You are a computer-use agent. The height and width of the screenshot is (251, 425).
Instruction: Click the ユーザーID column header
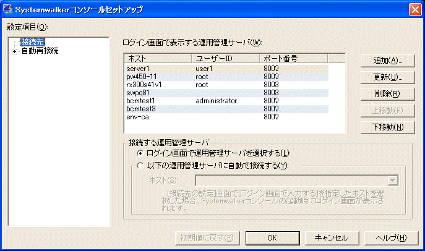pos(226,58)
